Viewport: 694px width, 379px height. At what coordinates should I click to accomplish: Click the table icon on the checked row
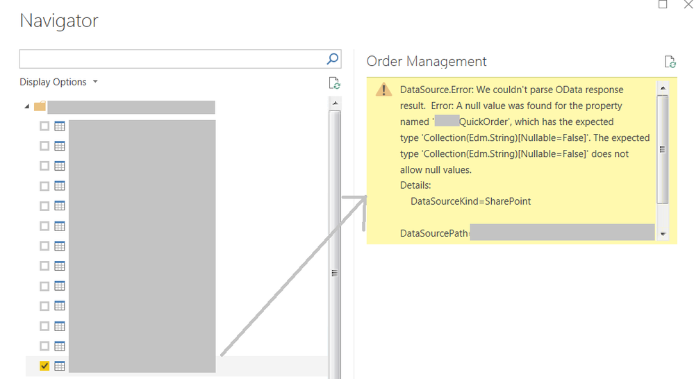pos(60,366)
